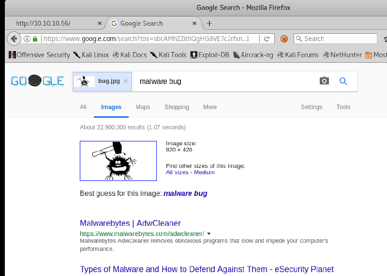Screen dimensions: 387x276
Task: Open Kali Forums bookmark
Action: pos(298,55)
